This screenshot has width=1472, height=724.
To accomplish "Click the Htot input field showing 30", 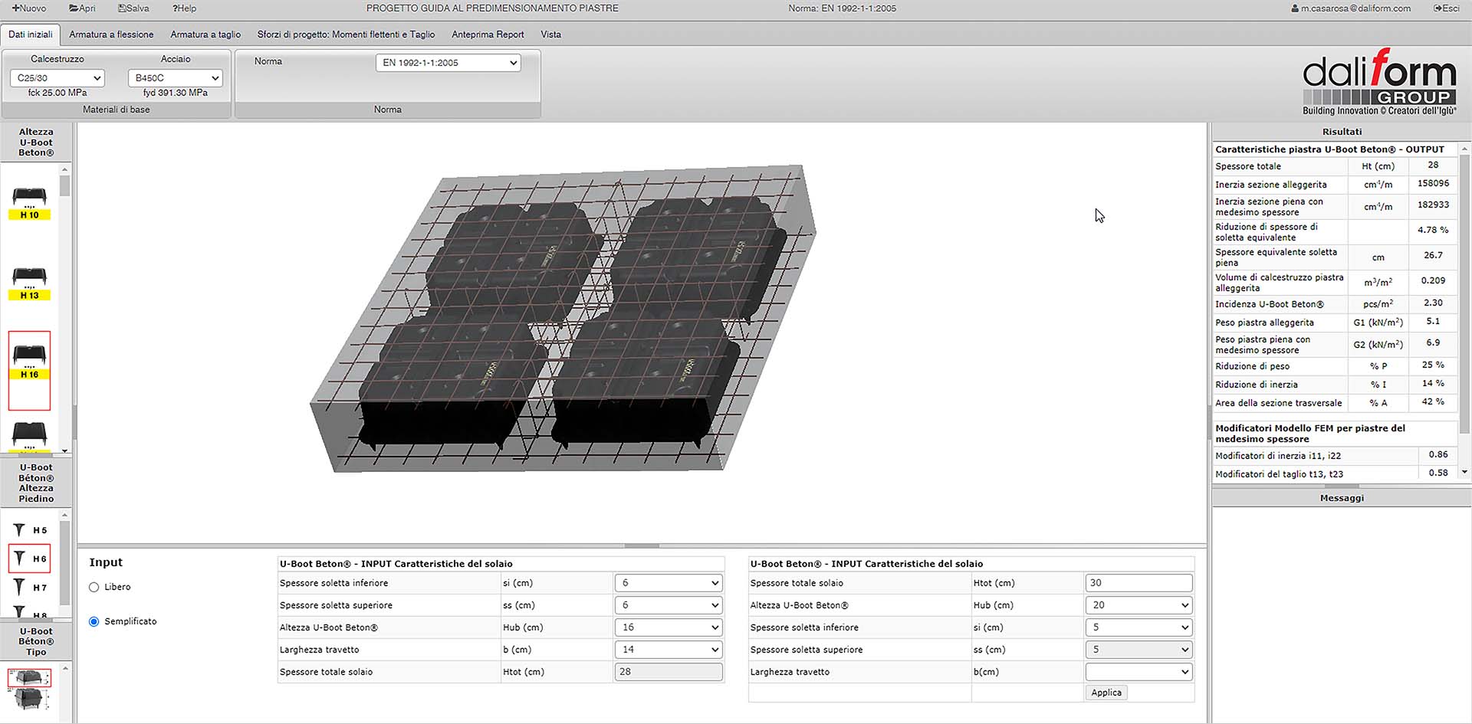I will pos(1138,583).
